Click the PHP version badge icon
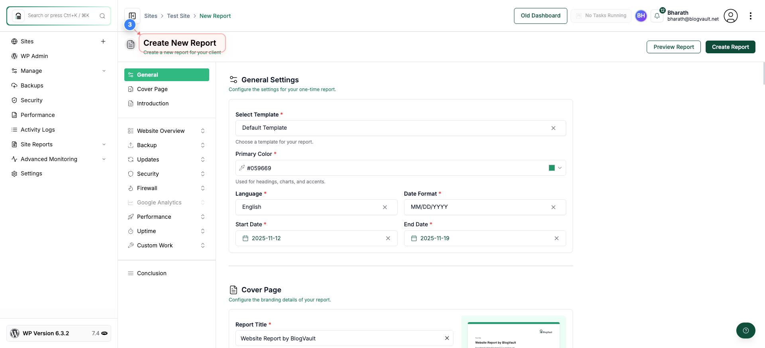Viewport: 765px width, 348px height. click(104, 333)
